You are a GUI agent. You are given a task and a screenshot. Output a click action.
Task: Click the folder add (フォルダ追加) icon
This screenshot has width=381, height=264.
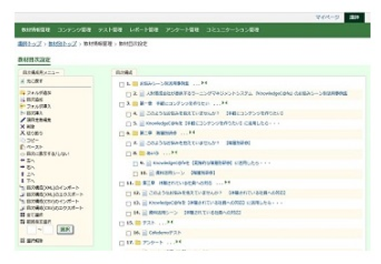click(22, 93)
